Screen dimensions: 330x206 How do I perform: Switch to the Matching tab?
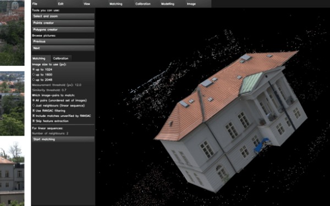pos(41,58)
